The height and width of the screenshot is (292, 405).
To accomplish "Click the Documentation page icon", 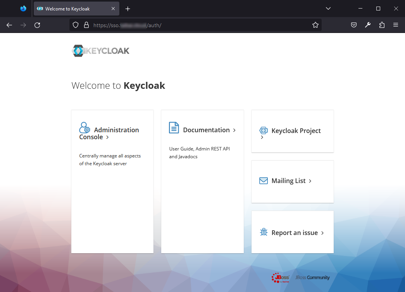I will pos(174,128).
